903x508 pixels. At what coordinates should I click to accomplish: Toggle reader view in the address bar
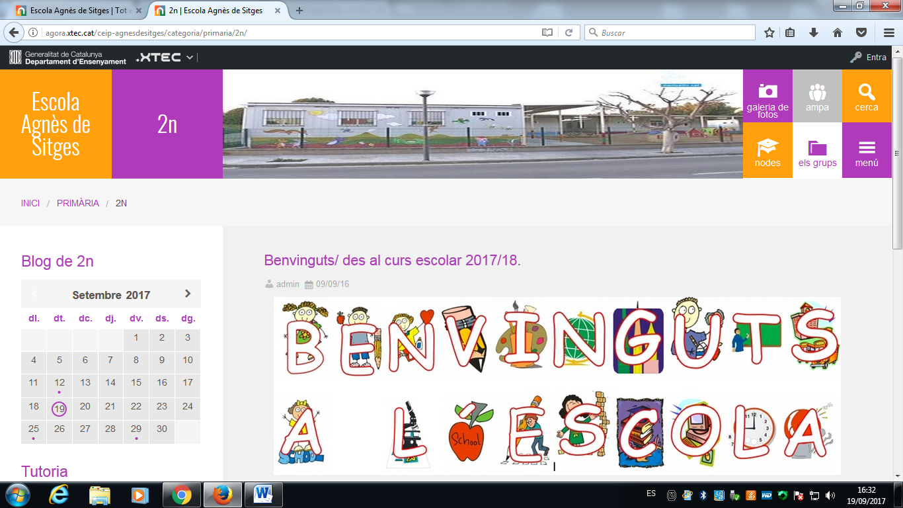pos(547,32)
